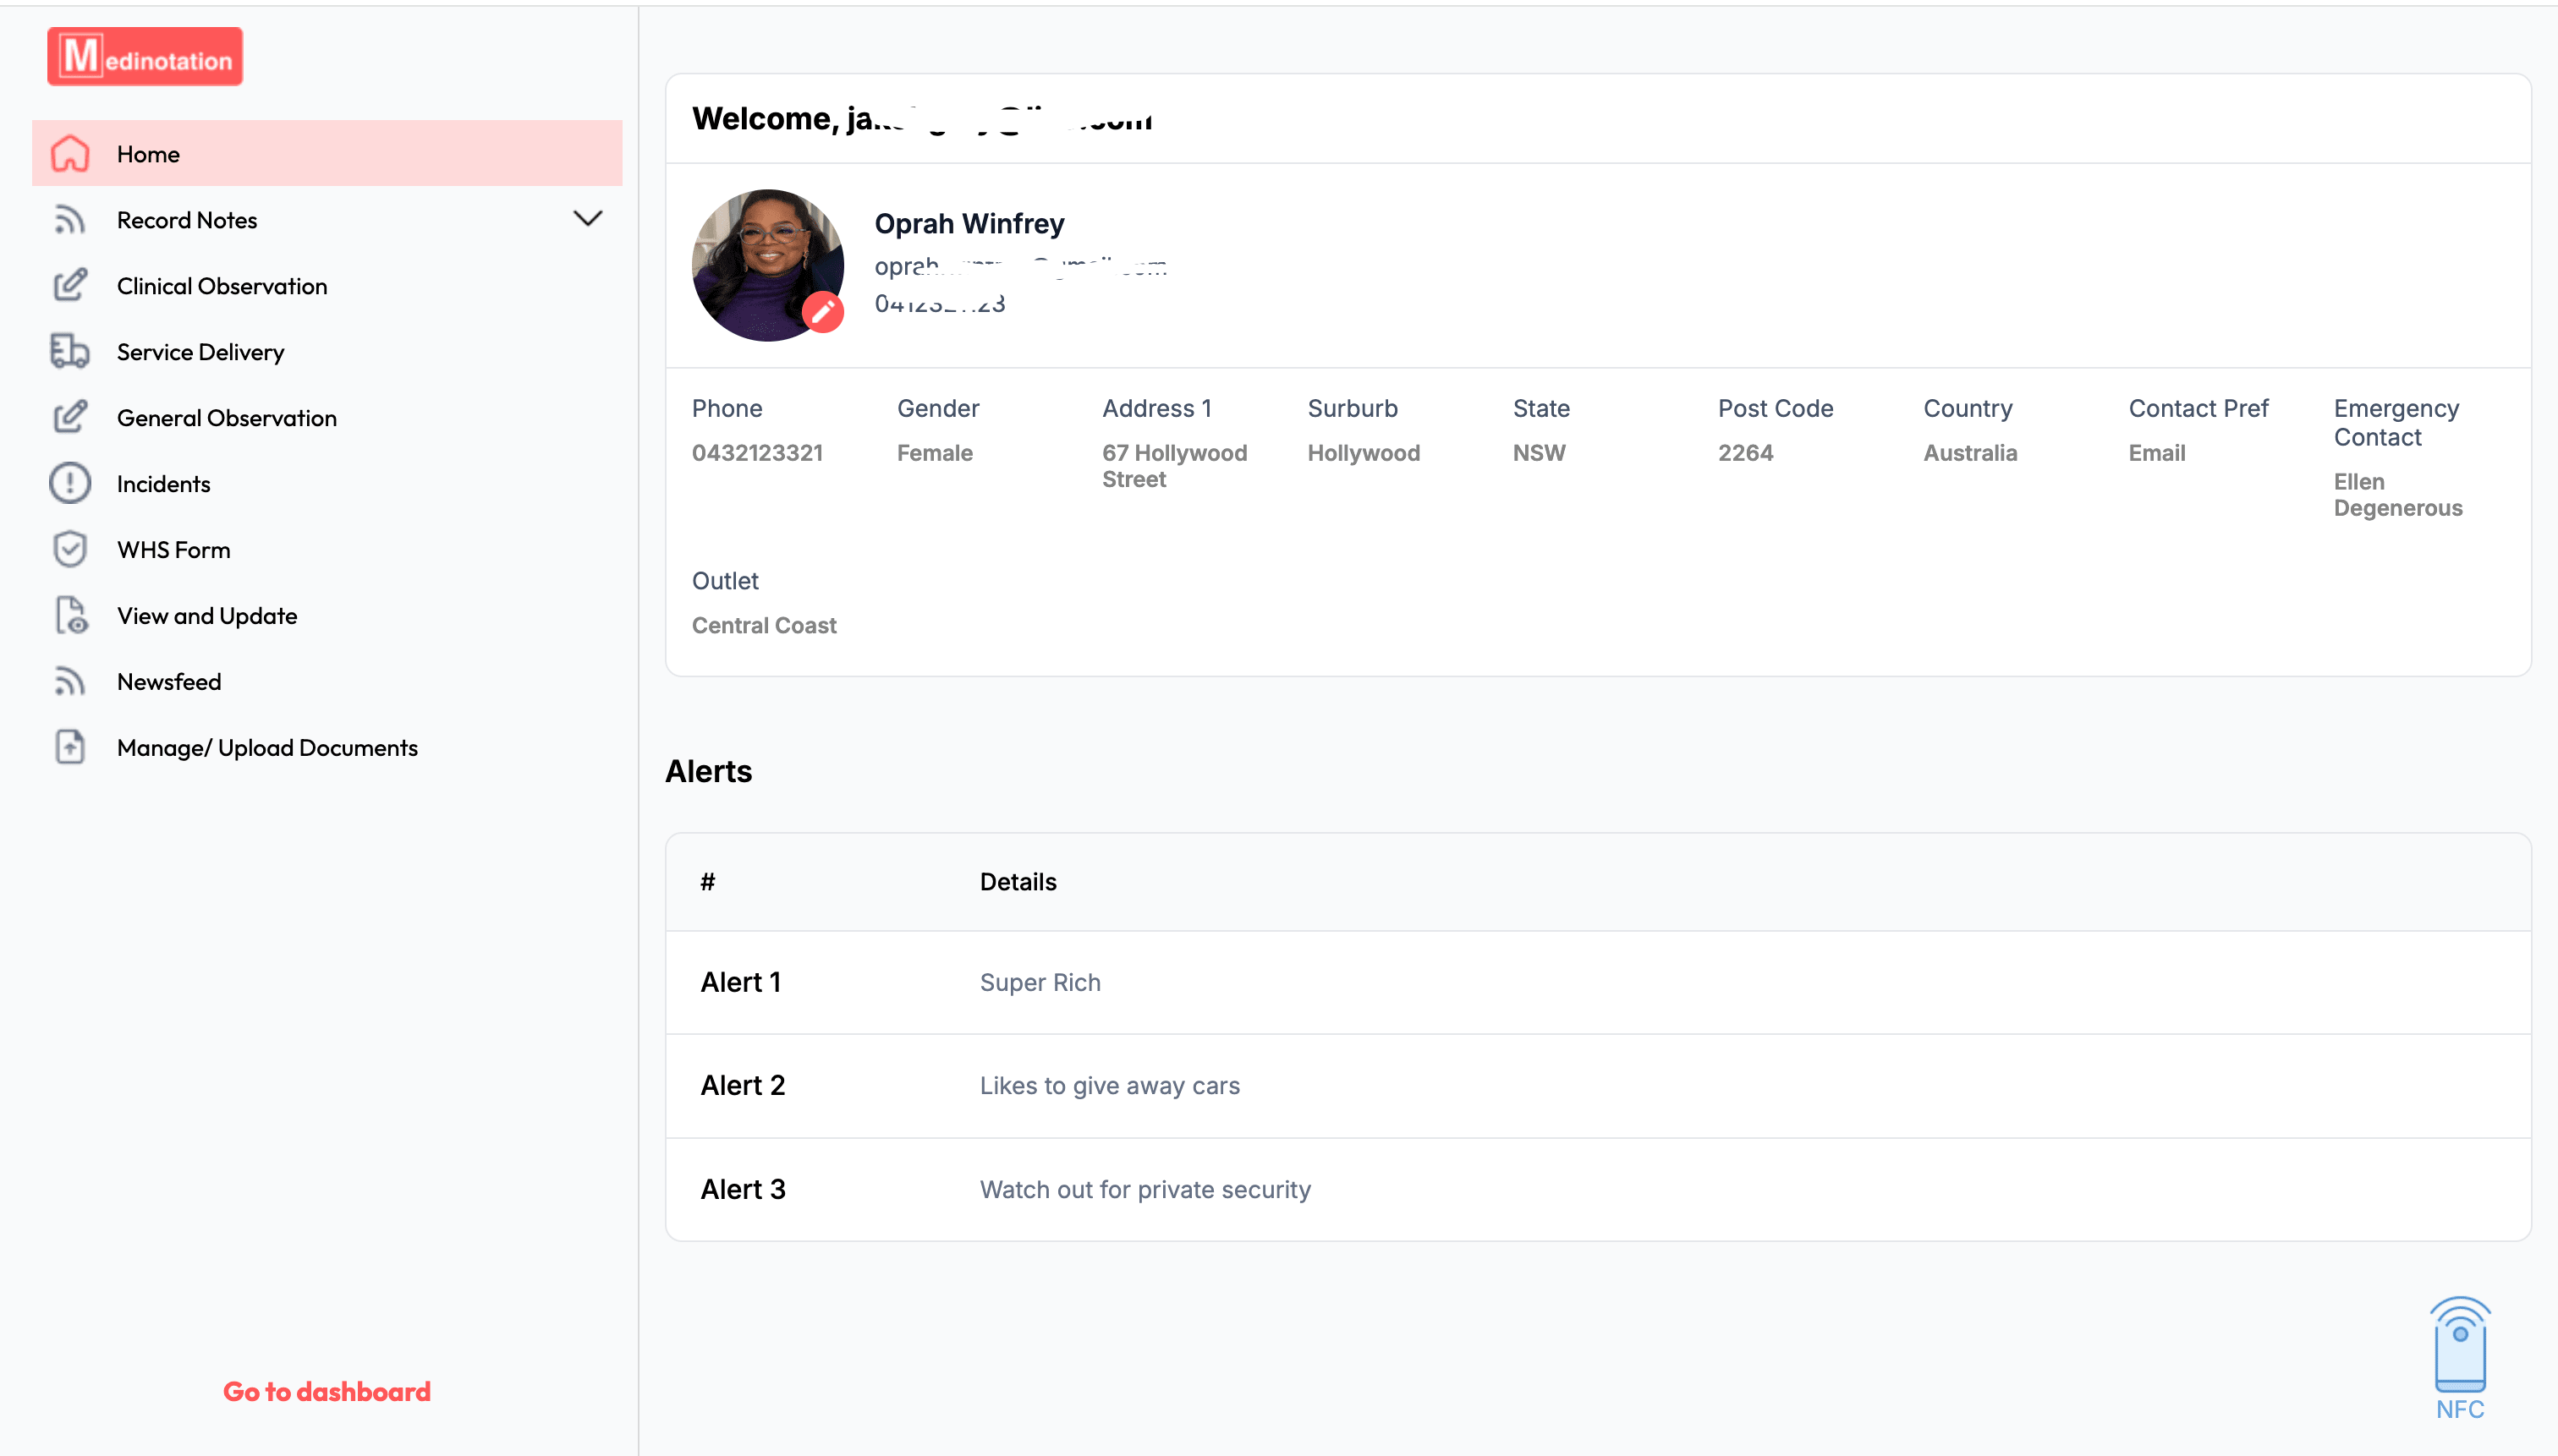Open General Observation menu item
The width and height of the screenshot is (2558, 1456).
click(x=327, y=417)
